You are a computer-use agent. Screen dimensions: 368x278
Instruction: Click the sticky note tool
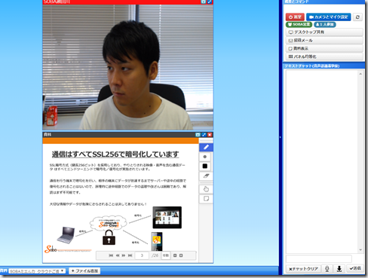point(206,199)
